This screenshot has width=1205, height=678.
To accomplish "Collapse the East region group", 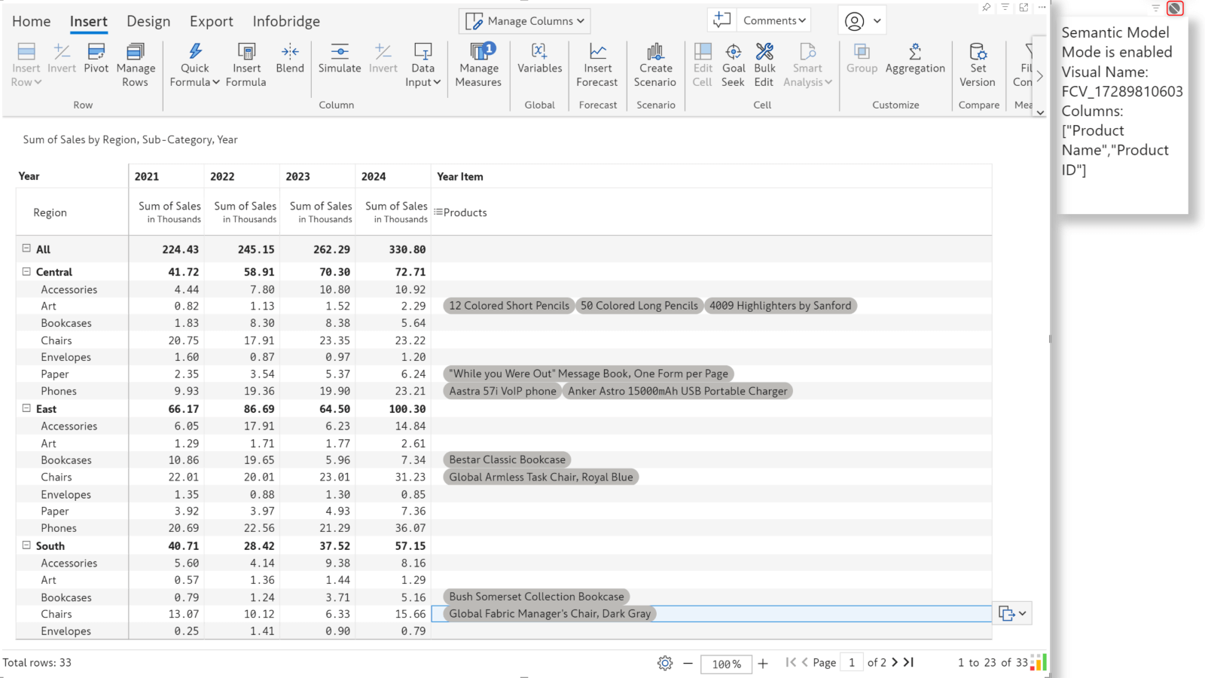I will tap(26, 408).
